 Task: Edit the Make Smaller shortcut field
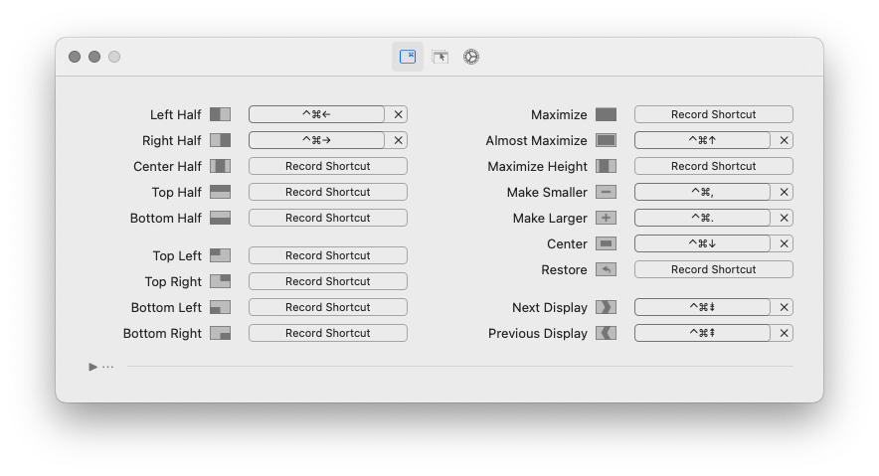(702, 192)
